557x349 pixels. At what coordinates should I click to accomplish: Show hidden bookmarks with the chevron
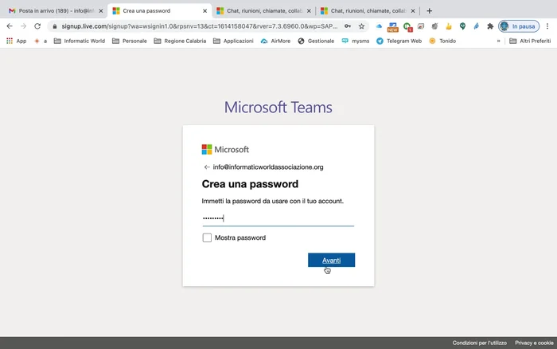coord(498,41)
